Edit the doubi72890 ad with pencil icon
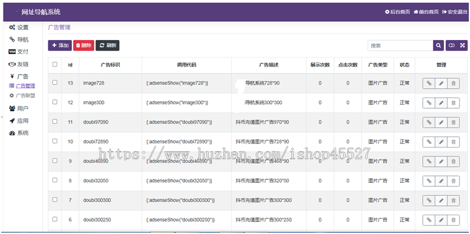The image size is (470, 234). (441, 142)
